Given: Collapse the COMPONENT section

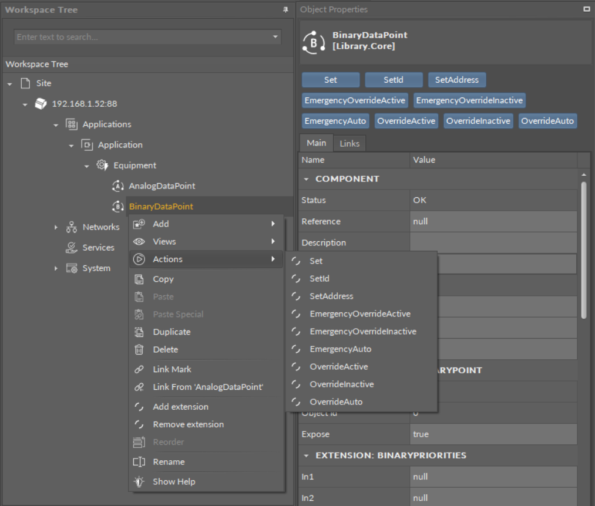Looking at the screenshot, I should [x=306, y=179].
